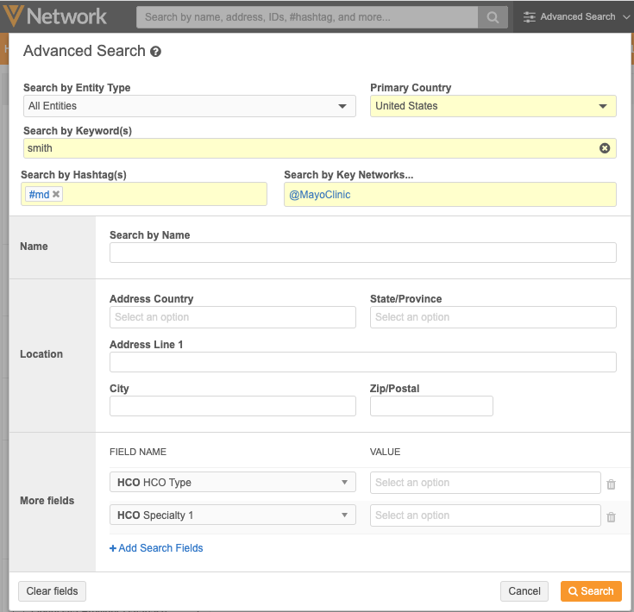This screenshot has height=612, width=634.
Task: Click the Zip/Postal input field
Action: pos(431,406)
